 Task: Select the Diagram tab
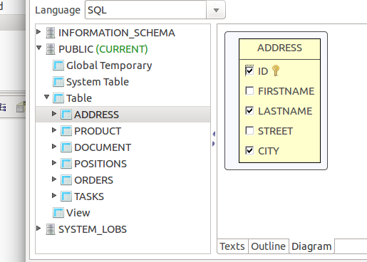[311, 246]
